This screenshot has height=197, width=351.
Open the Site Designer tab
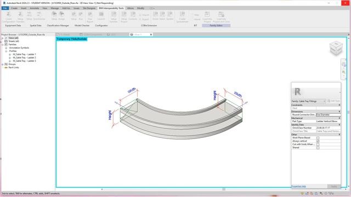(x=89, y=8)
